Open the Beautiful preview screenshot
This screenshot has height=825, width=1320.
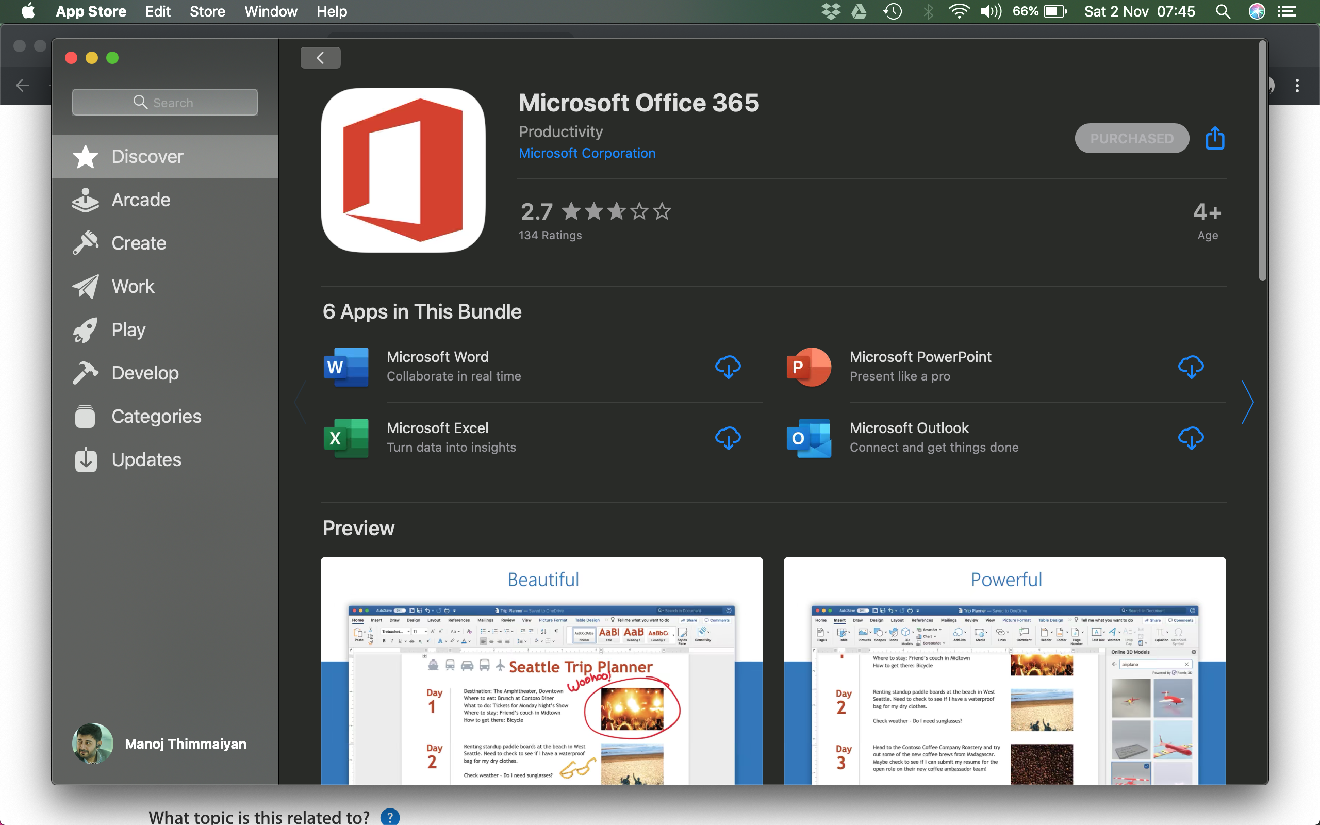click(x=541, y=671)
